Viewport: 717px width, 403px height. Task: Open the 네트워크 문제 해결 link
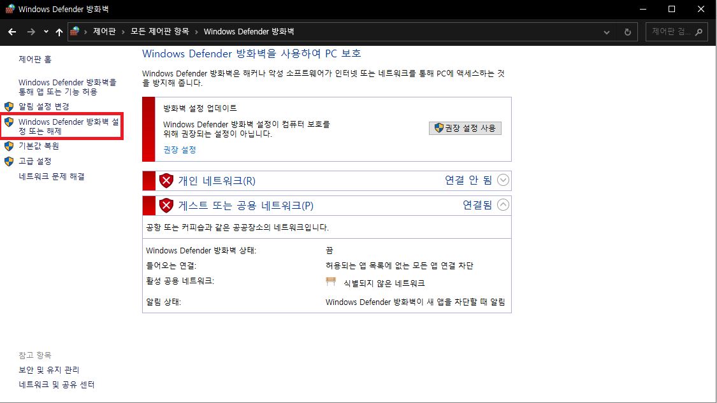point(52,176)
